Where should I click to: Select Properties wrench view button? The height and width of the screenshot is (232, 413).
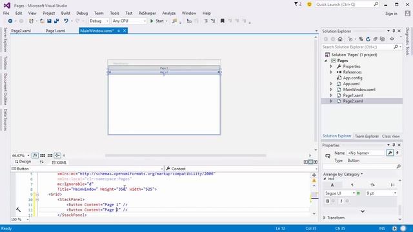390,153
